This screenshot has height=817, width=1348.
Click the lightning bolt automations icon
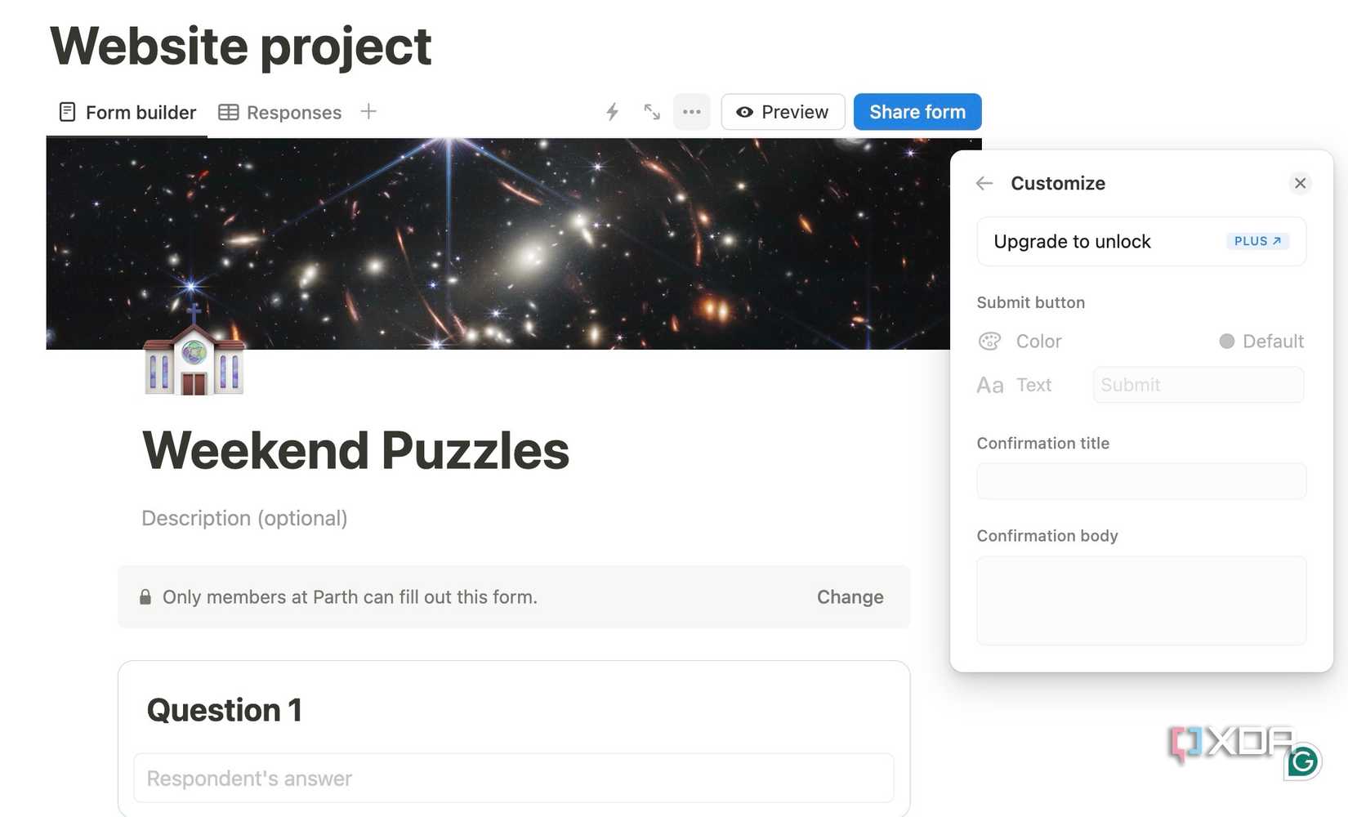click(x=612, y=112)
